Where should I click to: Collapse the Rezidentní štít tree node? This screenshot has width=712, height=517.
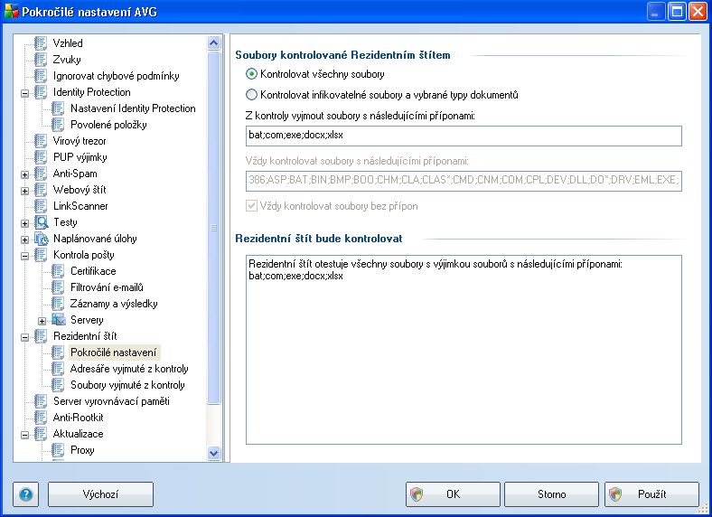click(25, 337)
